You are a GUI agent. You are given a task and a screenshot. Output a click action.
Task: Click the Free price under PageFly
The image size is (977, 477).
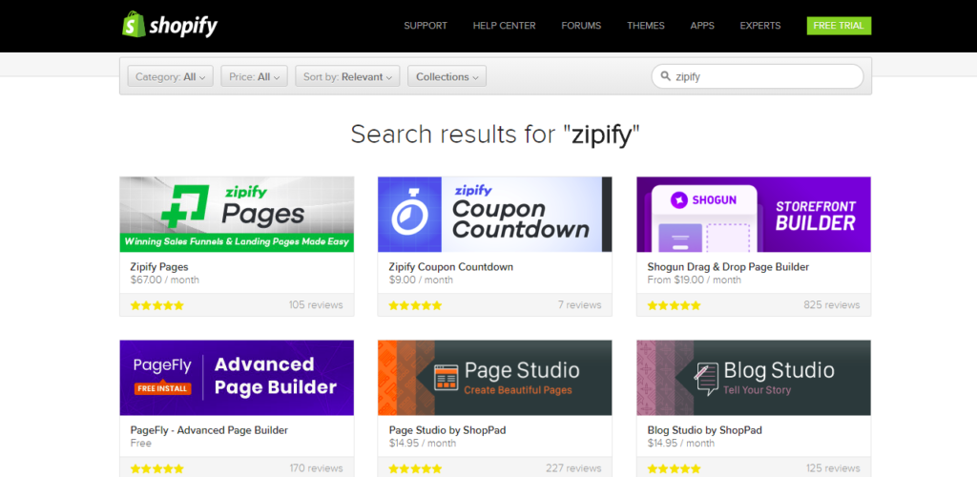pos(141,444)
